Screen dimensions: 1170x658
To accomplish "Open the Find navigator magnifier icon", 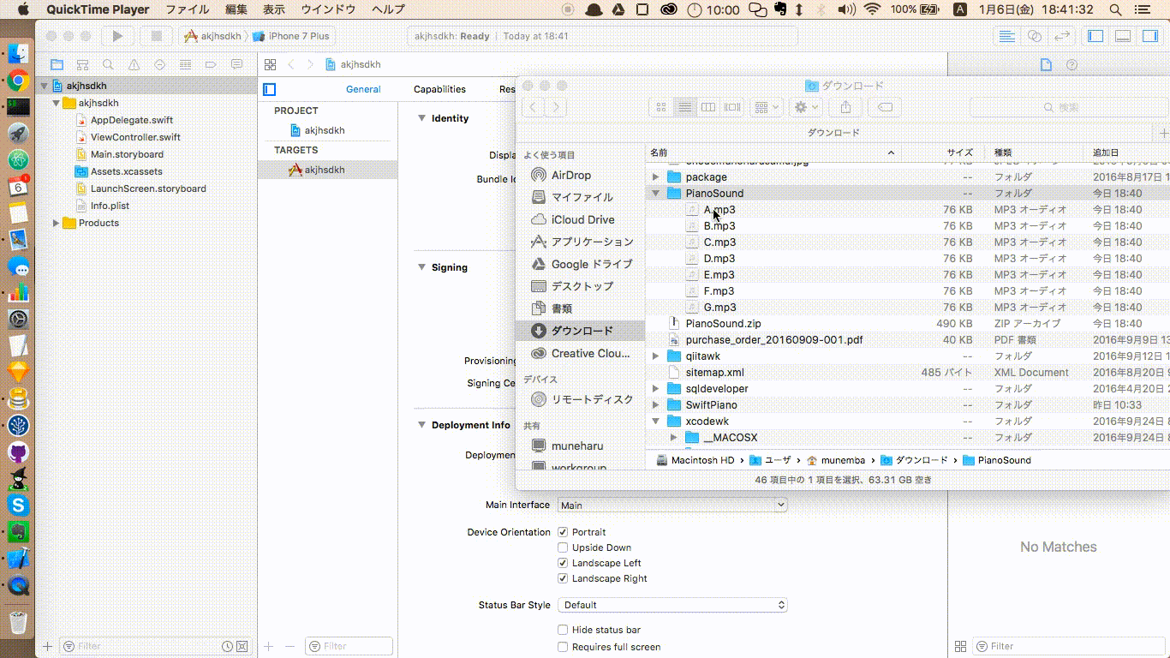I will click(108, 64).
